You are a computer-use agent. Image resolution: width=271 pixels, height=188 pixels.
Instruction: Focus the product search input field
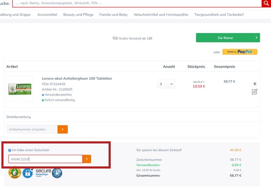(x=137, y=3)
